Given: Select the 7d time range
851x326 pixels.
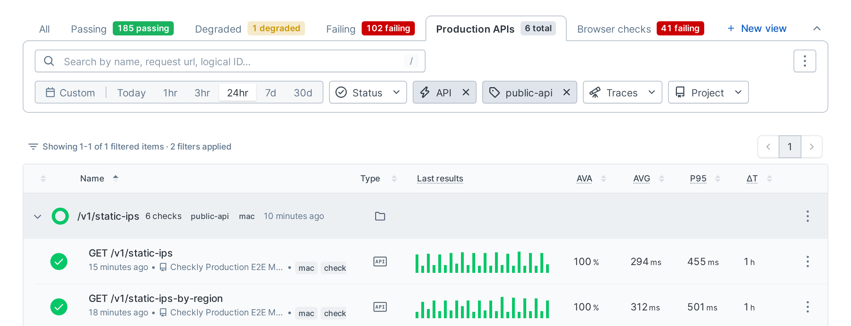Looking at the screenshot, I should [271, 92].
